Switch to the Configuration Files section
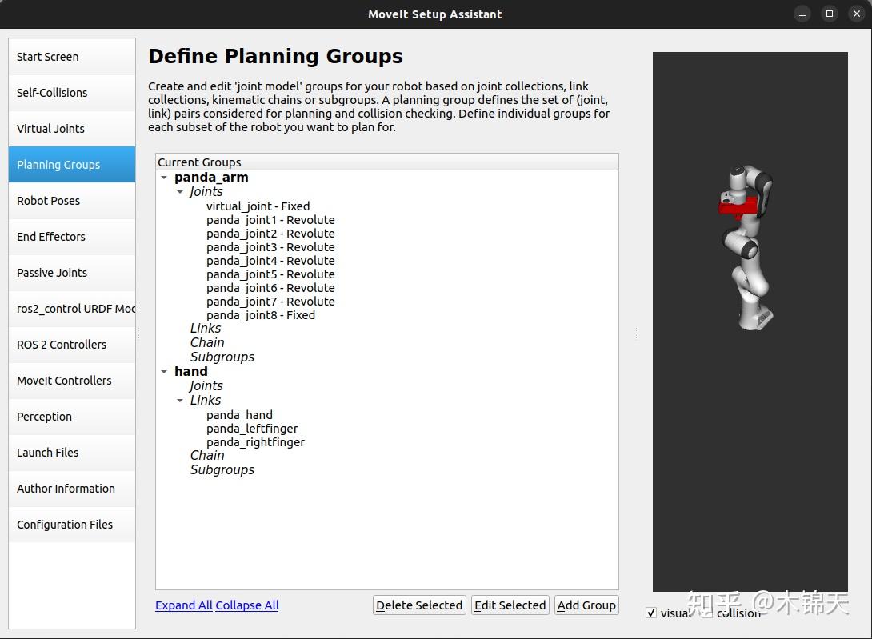The image size is (872, 639). 65,524
